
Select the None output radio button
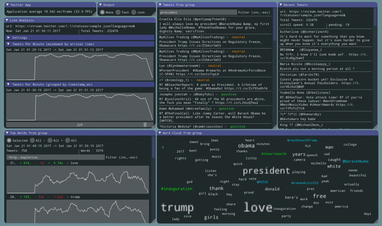(x=102, y=12)
